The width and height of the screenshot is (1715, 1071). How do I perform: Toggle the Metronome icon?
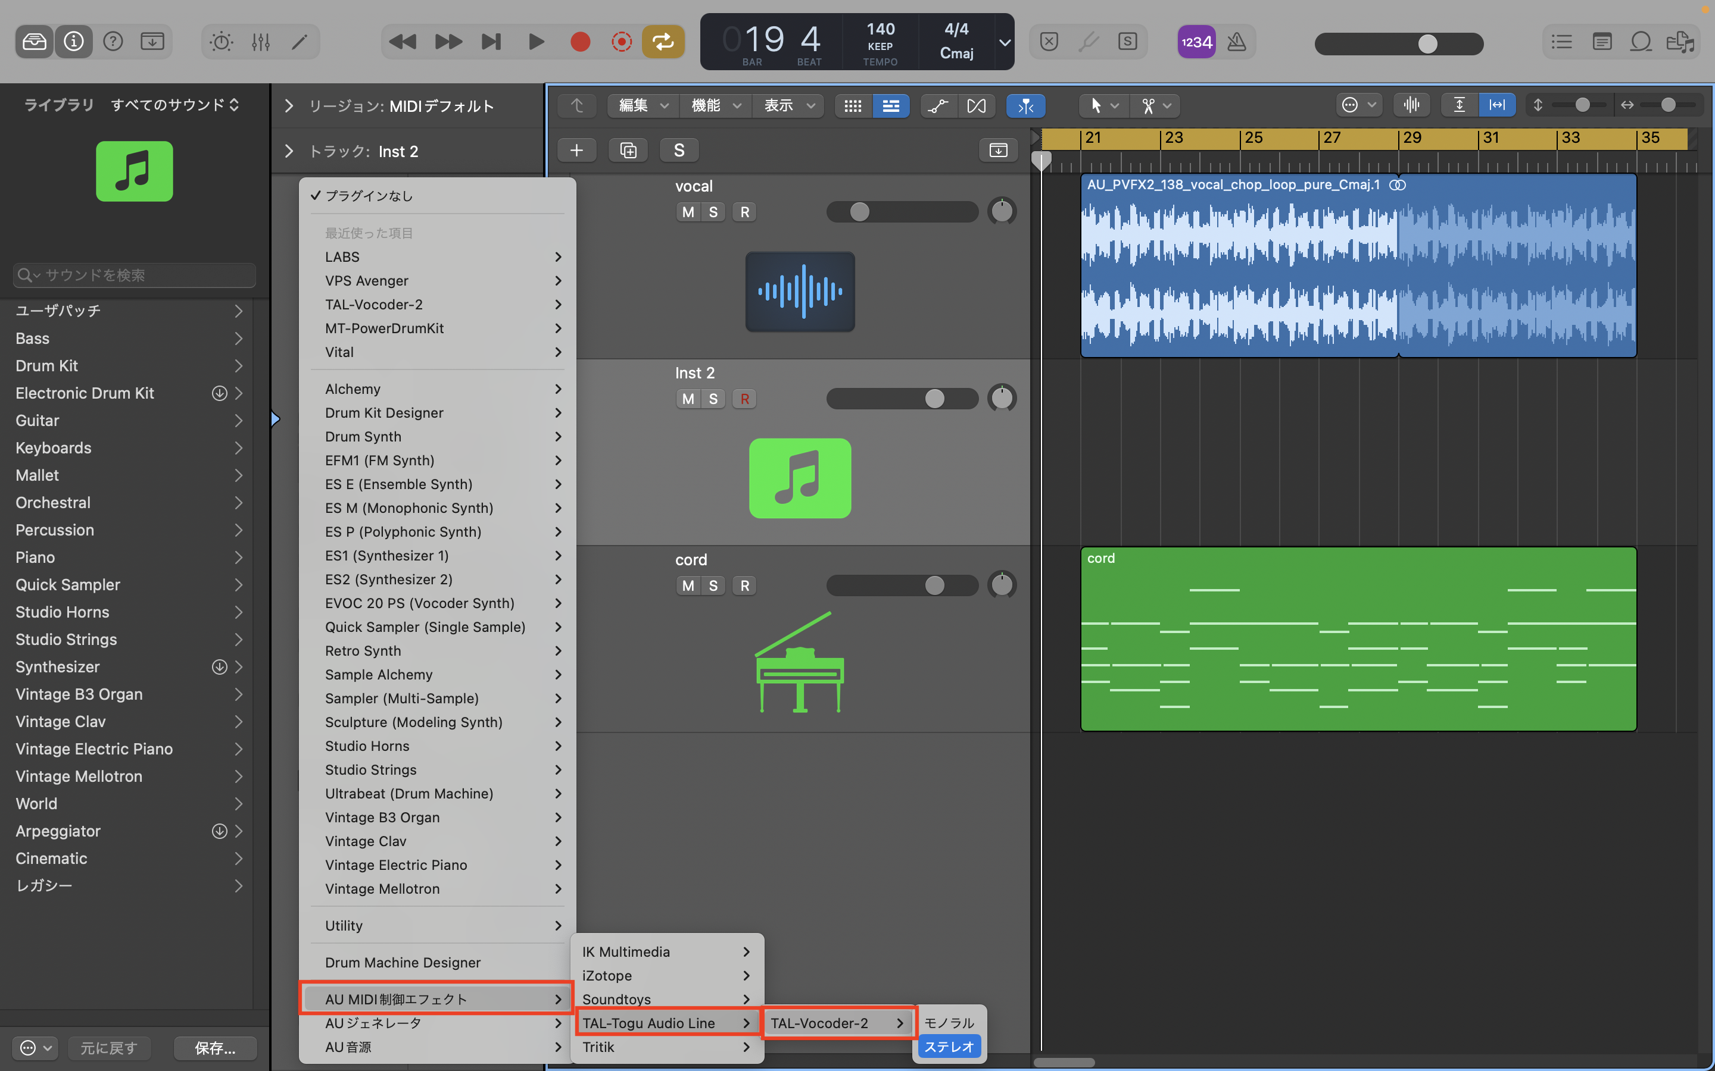[x=1237, y=42]
